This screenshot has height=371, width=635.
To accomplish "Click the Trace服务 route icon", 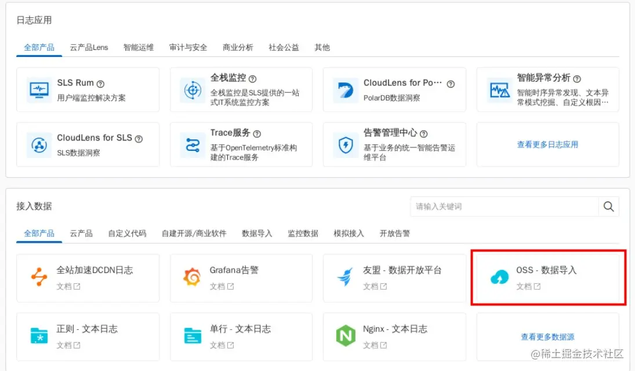I will coord(193,145).
